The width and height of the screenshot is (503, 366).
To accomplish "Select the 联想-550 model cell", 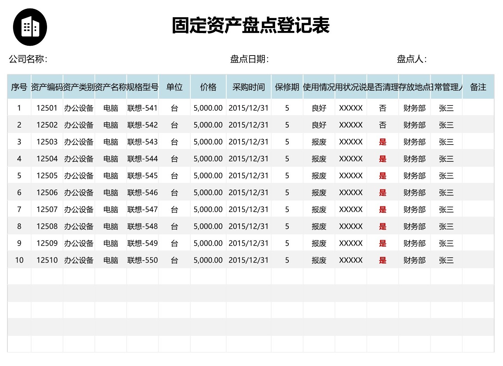I will click(x=143, y=260).
